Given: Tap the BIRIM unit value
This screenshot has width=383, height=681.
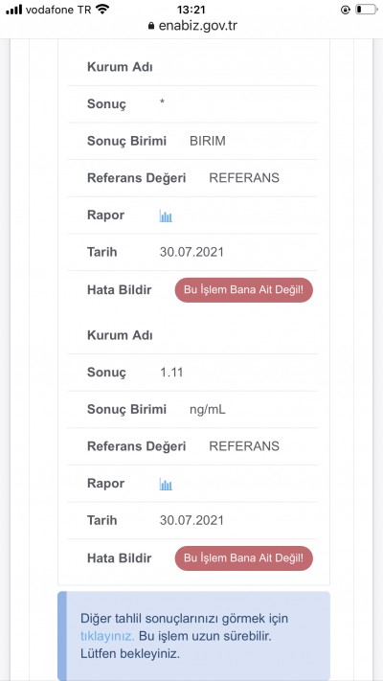Looking at the screenshot, I should pos(208,142).
